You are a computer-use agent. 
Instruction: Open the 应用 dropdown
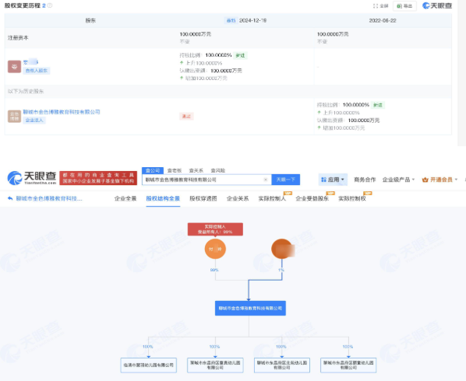click(333, 180)
